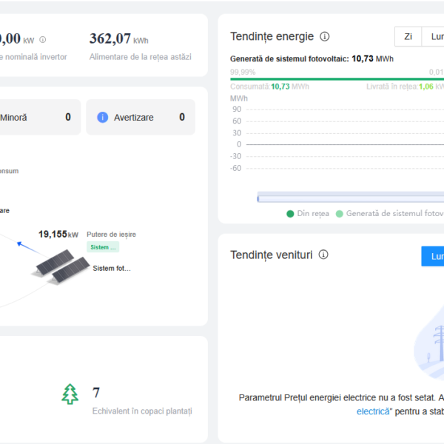Click info icon next to inverter kW value
This screenshot has height=444, width=444.
pos(42,39)
